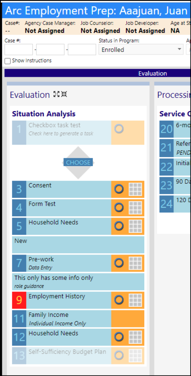This screenshot has height=376, width=191.
Task: Collapse all Evaluation sections icon
Action: pos(64,94)
